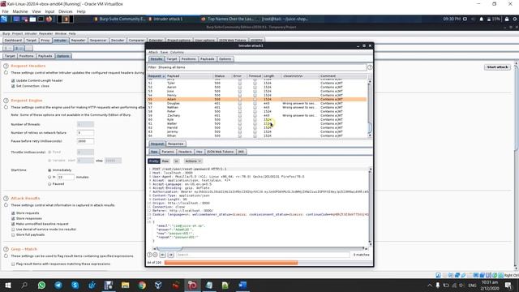The width and height of the screenshot is (519, 292).
Task: Go to previous search match arrow
Action: click(x=162, y=255)
